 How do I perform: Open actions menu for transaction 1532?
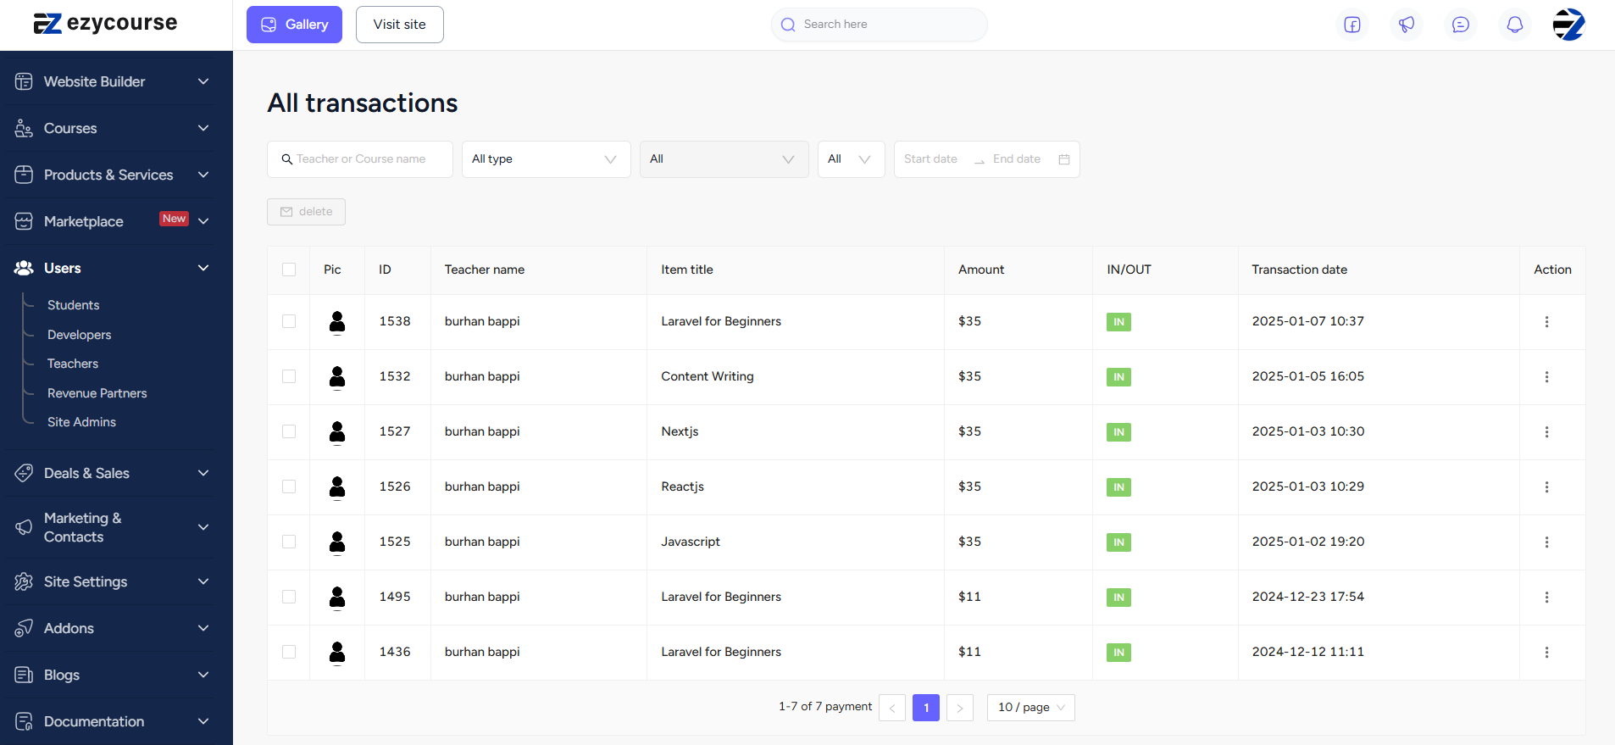pyautogui.click(x=1546, y=377)
